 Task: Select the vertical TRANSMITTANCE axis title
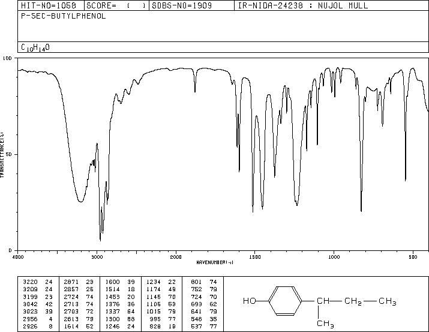coord(2,154)
